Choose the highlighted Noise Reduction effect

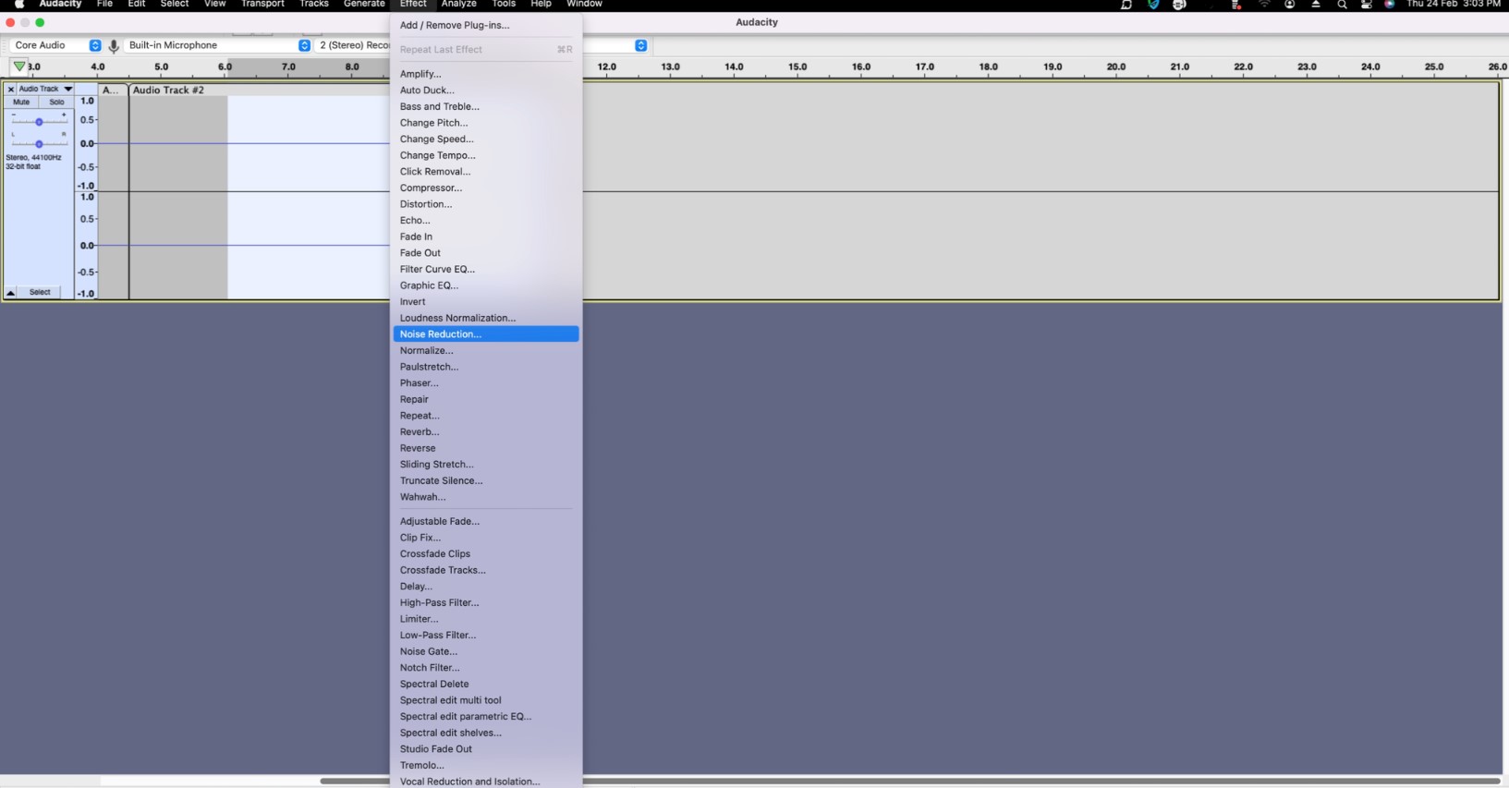click(486, 334)
